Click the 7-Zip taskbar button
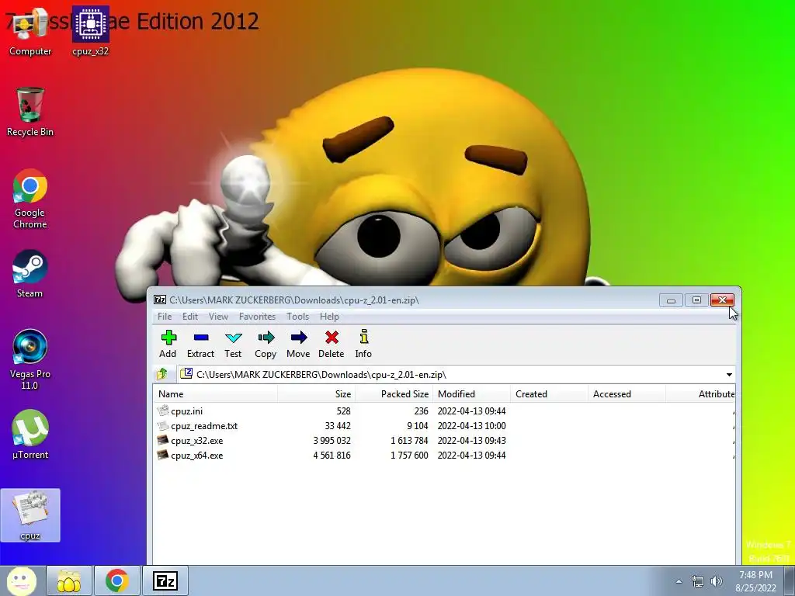The height and width of the screenshot is (596, 795). tap(165, 580)
